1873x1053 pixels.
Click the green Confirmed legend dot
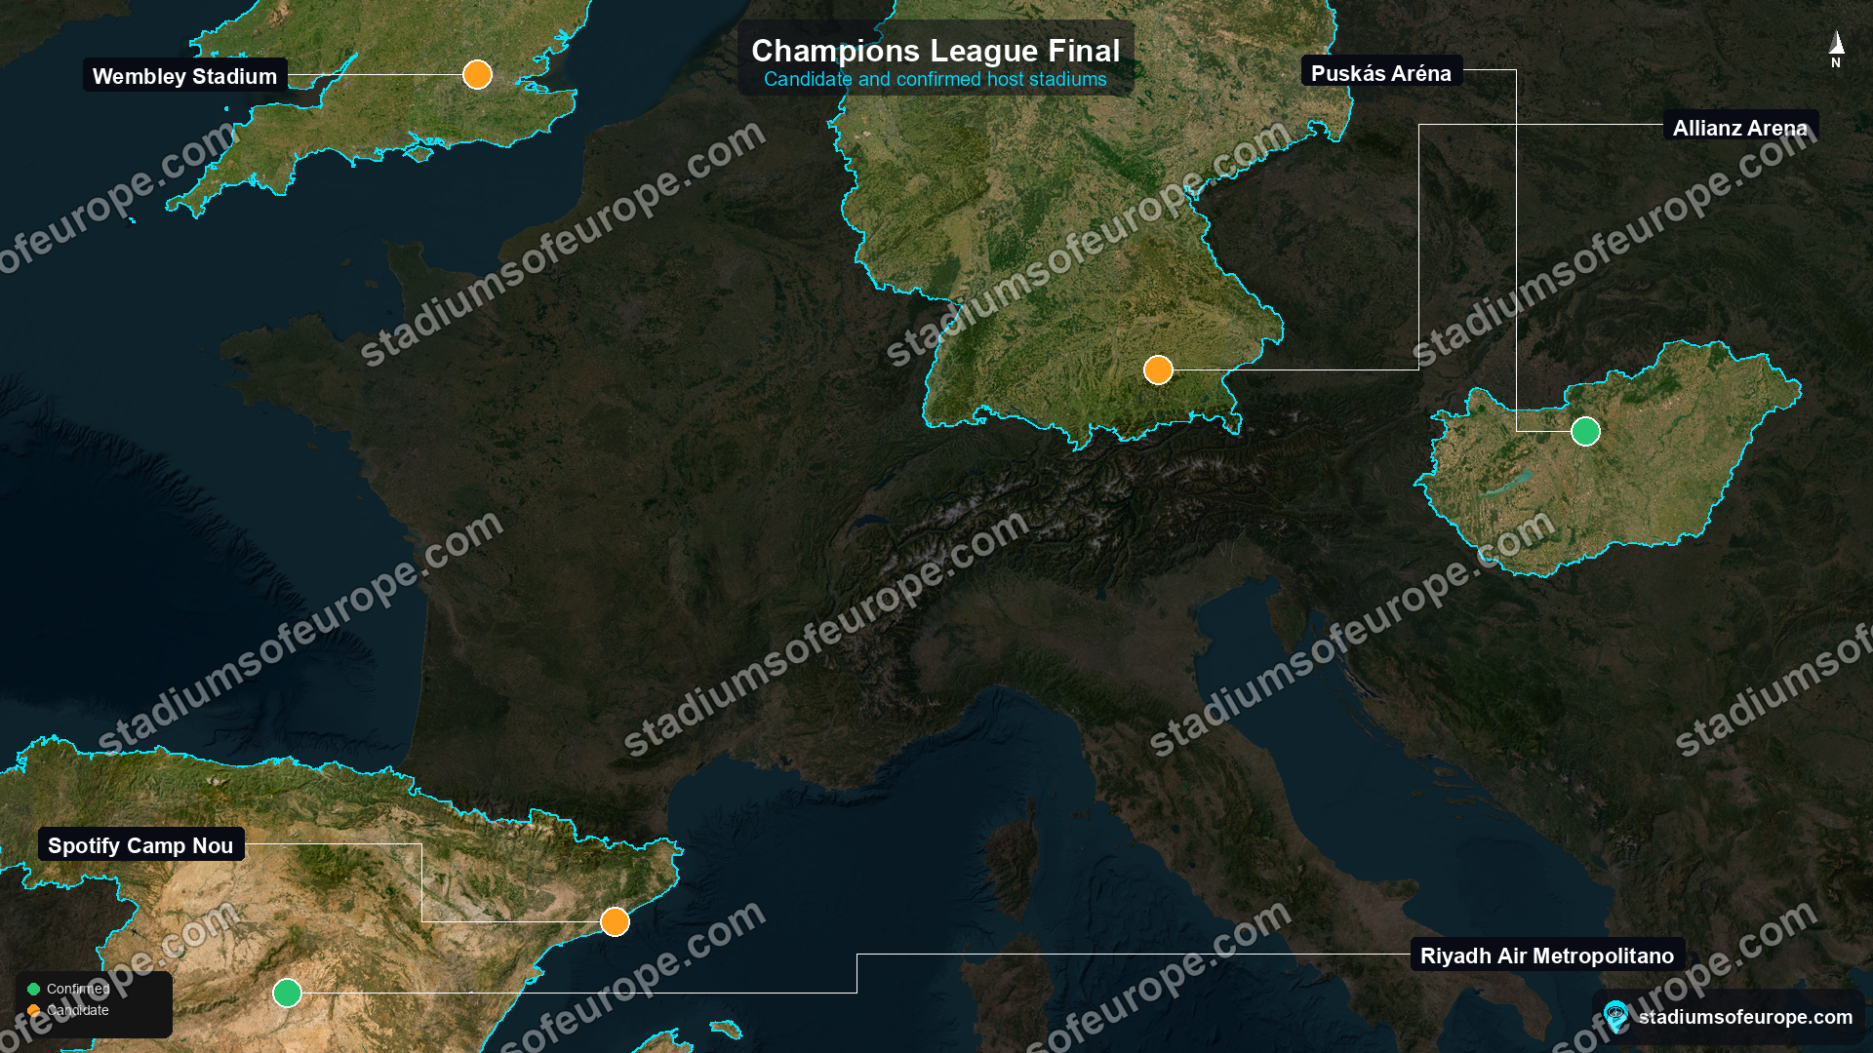(33, 989)
